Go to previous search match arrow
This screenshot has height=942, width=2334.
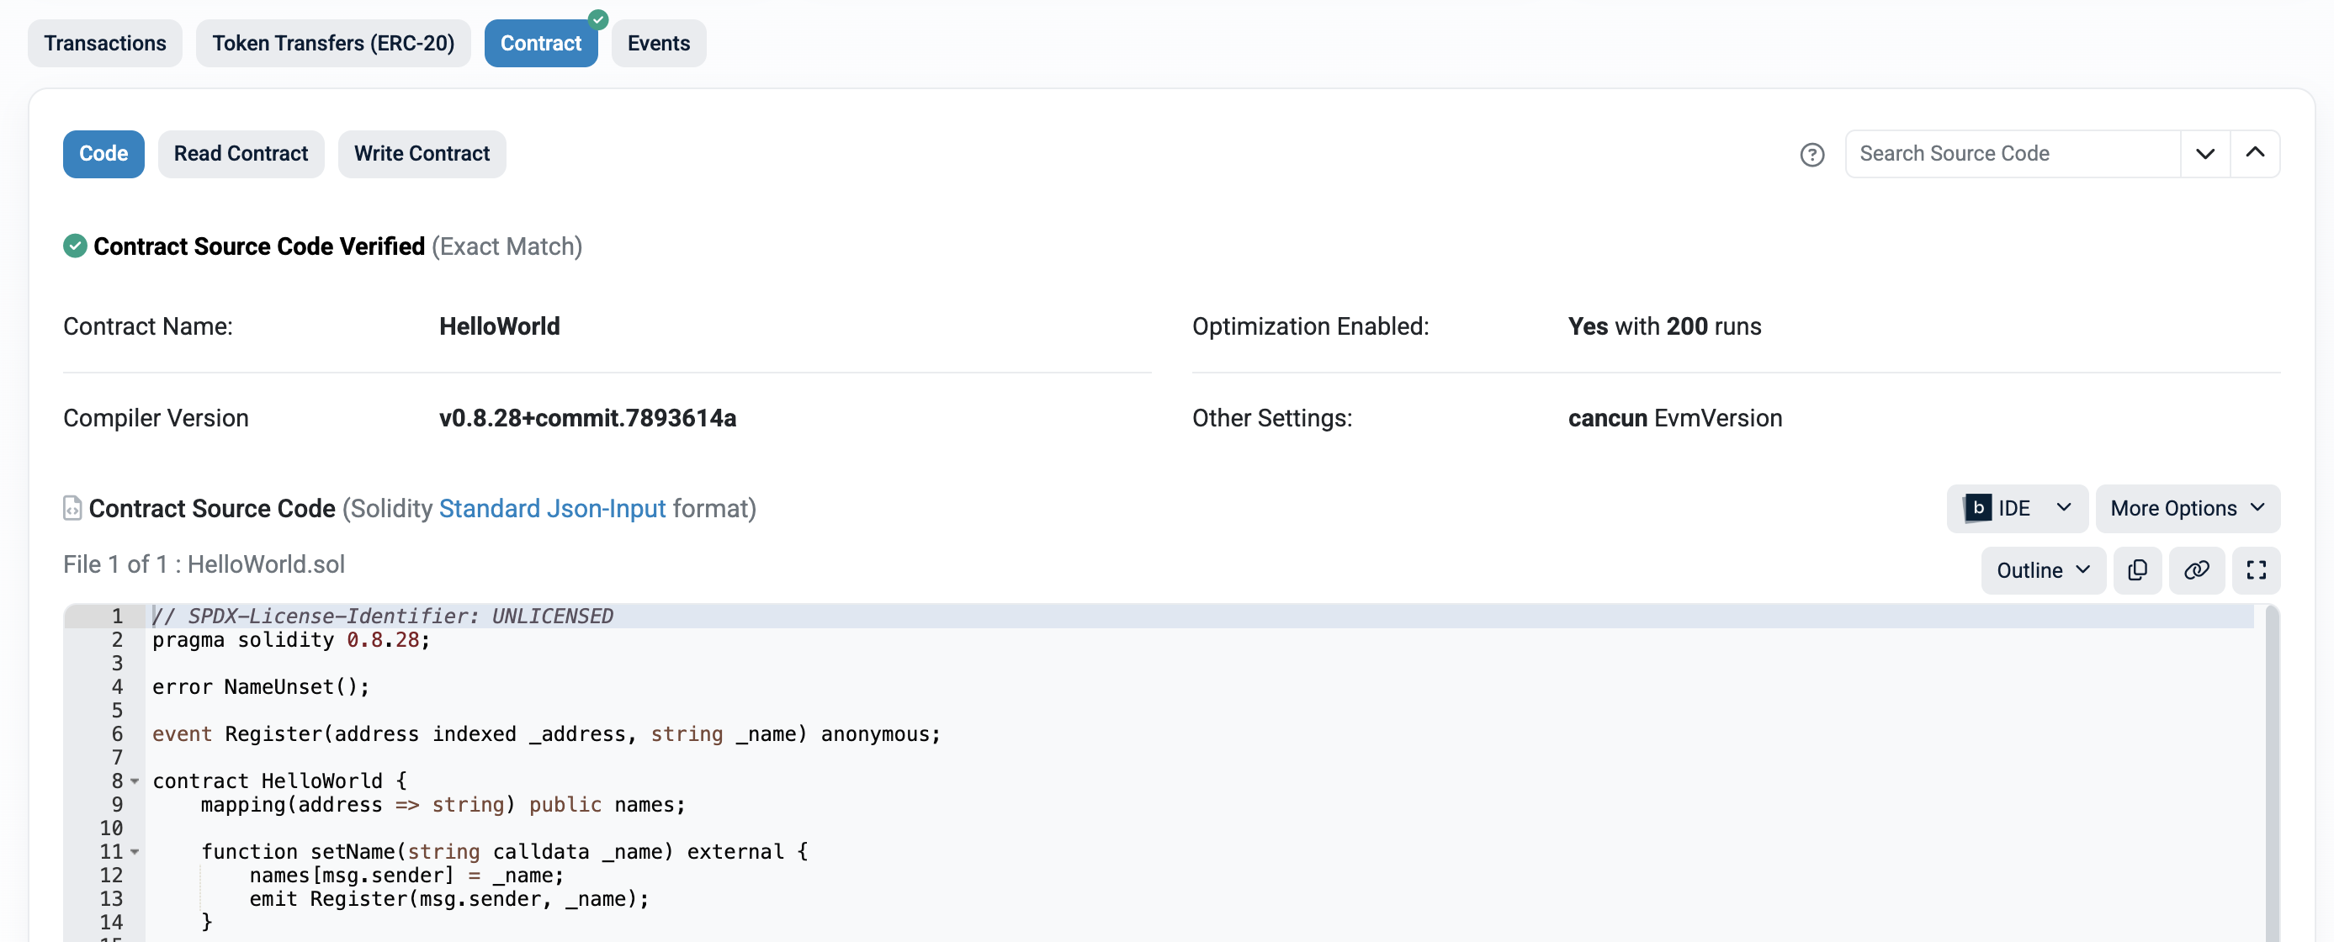click(x=2254, y=154)
